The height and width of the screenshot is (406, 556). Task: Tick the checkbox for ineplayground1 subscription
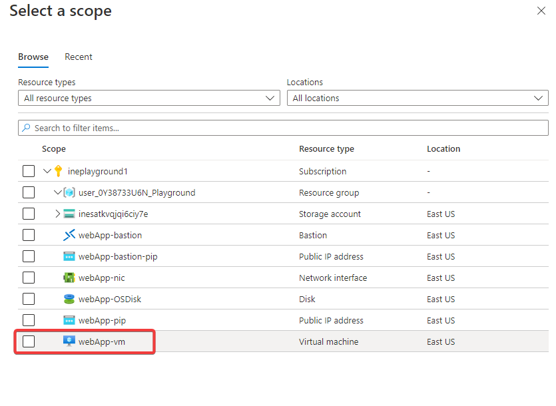point(29,171)
